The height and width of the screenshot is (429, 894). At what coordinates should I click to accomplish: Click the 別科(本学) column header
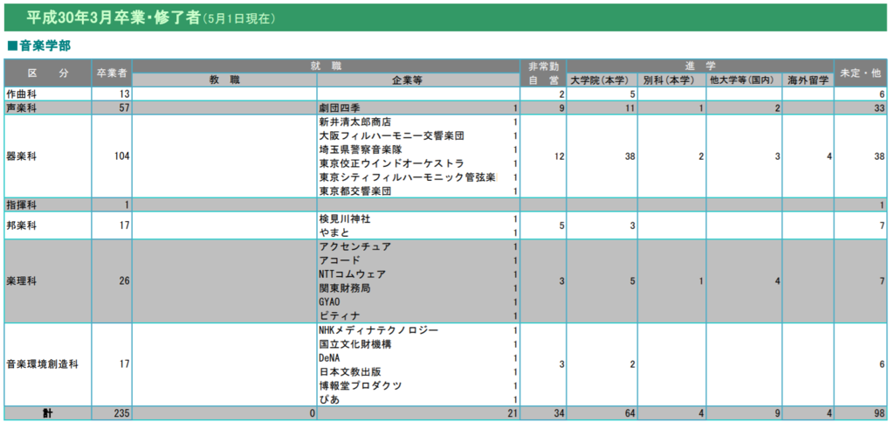point(671,80)
